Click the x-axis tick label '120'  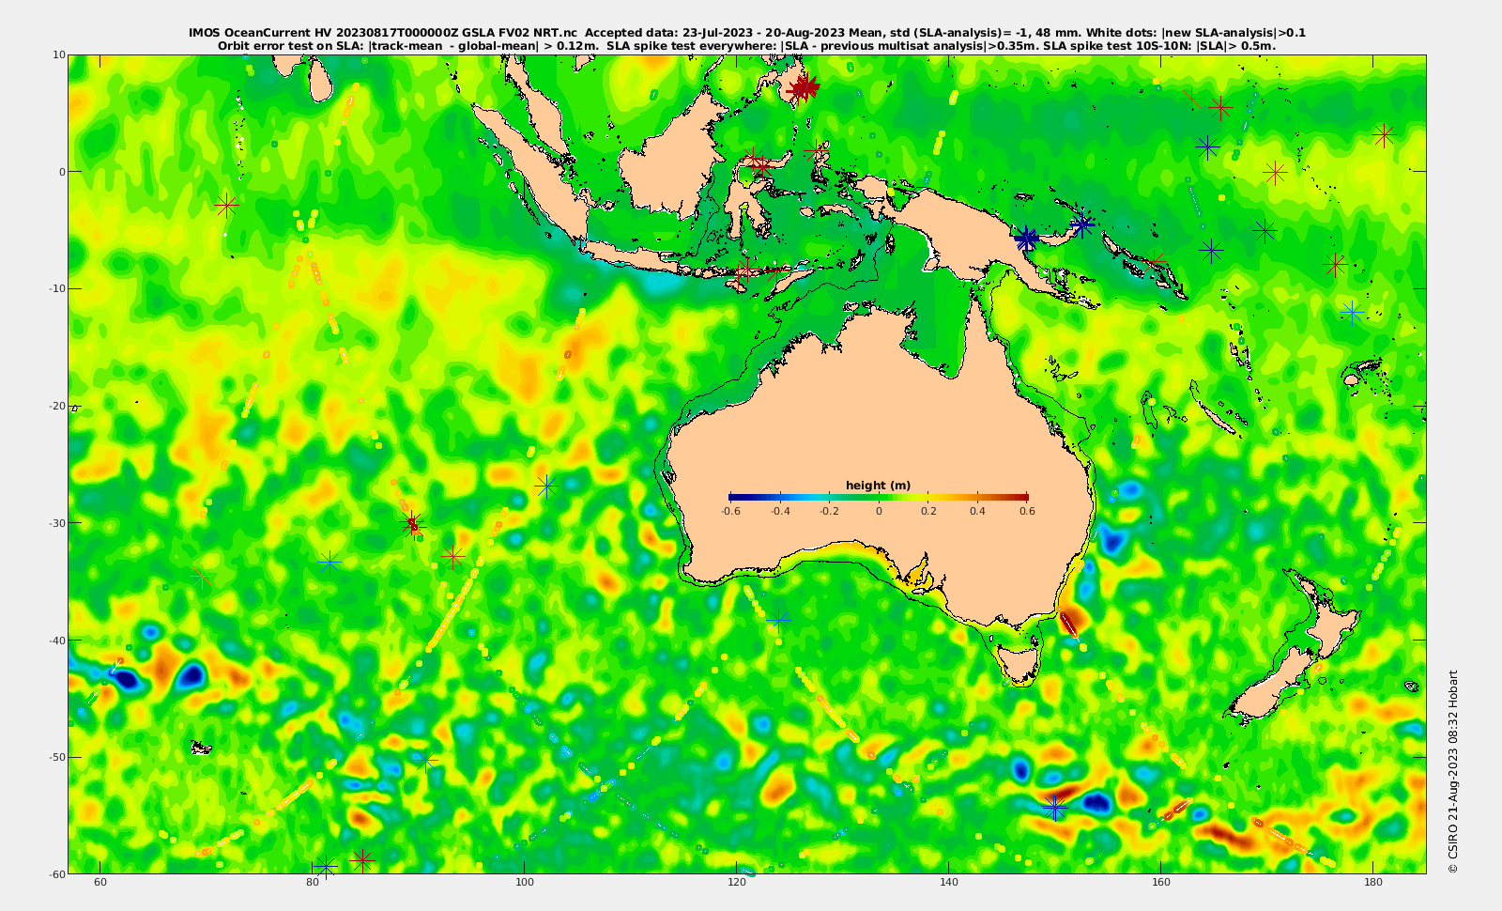[x=737, y=883]
